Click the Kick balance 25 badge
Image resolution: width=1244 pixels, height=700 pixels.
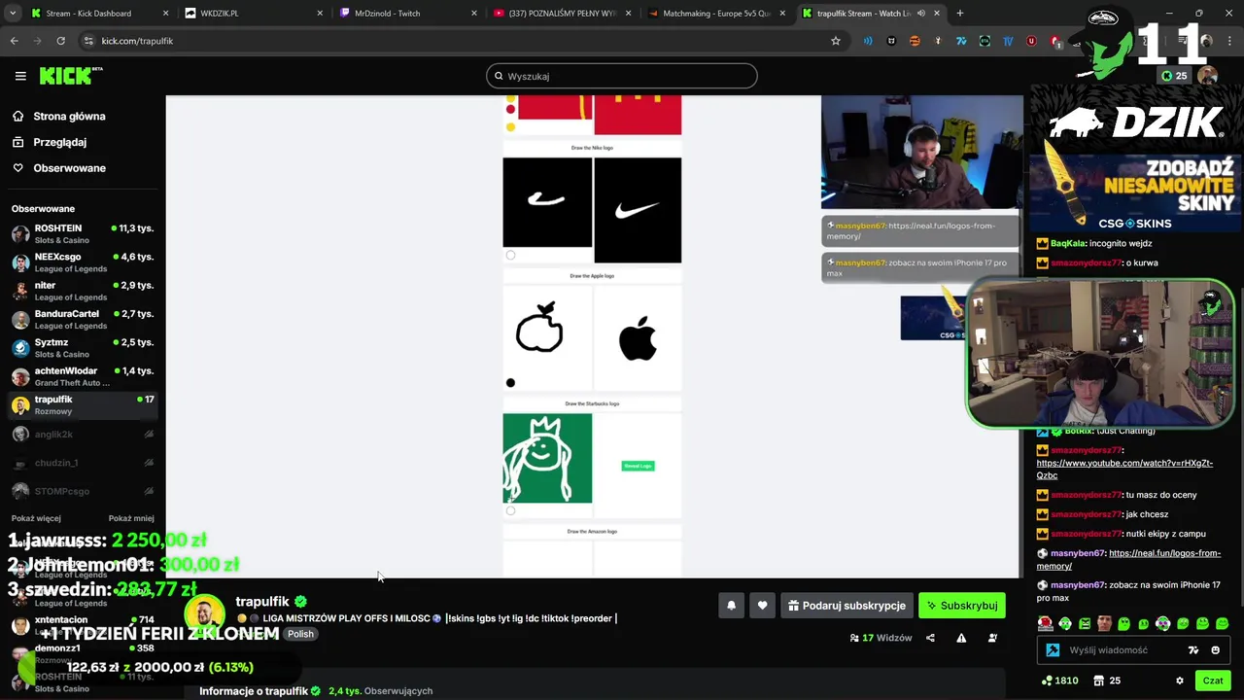(x=1174, y=76)
